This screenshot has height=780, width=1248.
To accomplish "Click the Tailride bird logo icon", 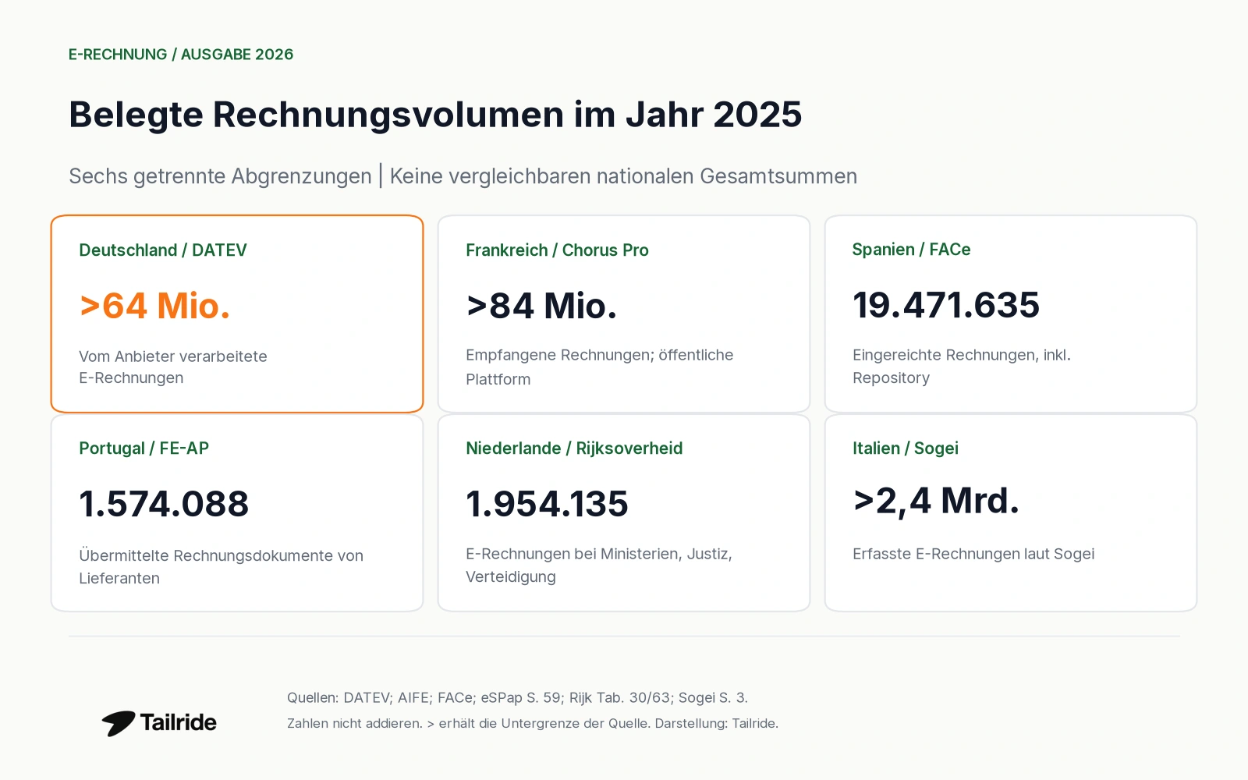I will tap(118, 723).
